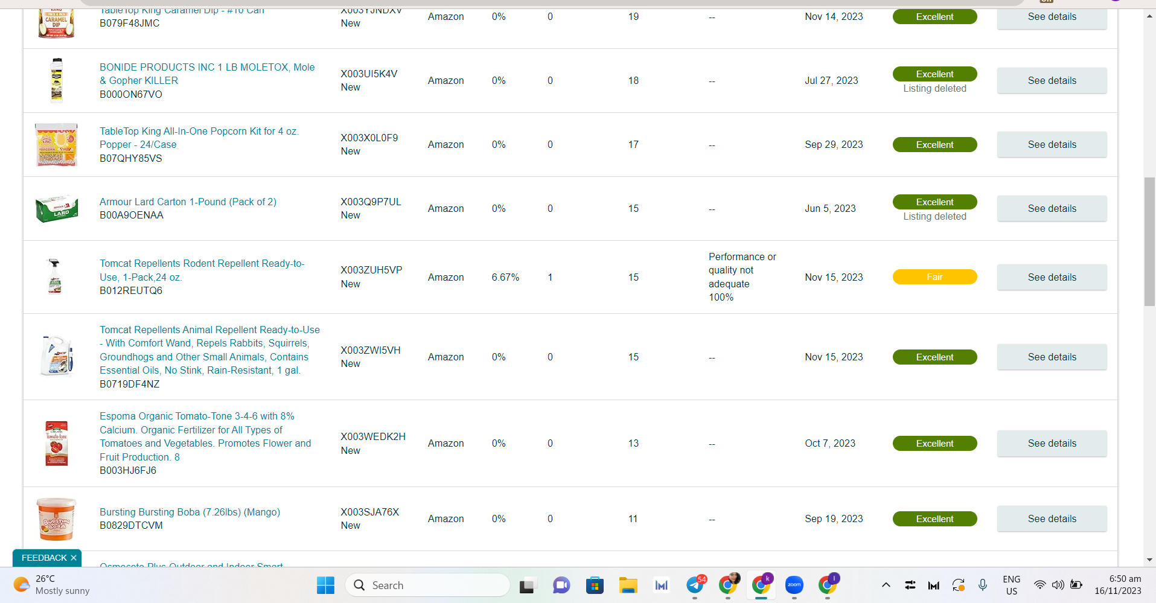See details for Tomcat Rodent Repellent row
Image resolution: width=1156 pixels, height=603 pixels.
1052,277
